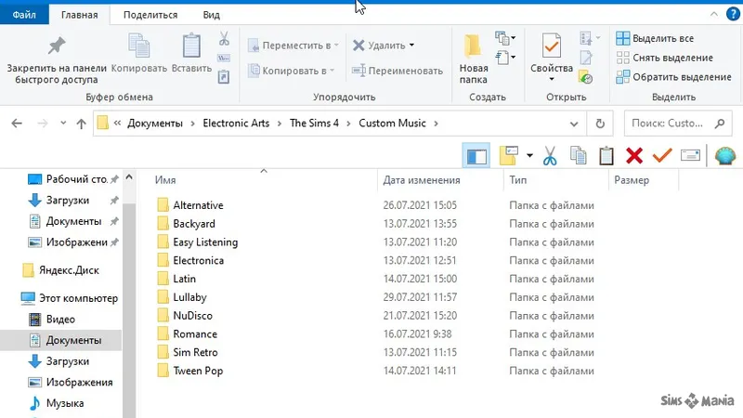
Task: Click the red X delete icon
Action: click(634, 155)
